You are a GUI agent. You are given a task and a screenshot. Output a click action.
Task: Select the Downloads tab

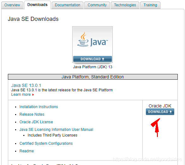(37, 5)
